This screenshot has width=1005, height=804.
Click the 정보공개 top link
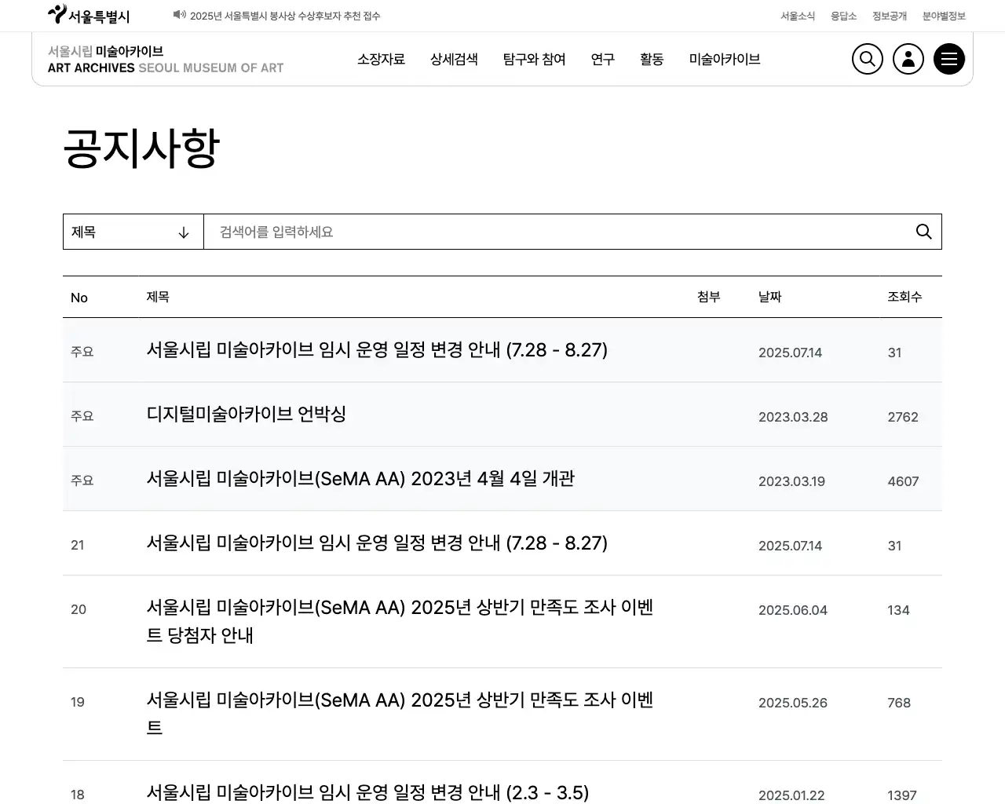pos(890,16)
